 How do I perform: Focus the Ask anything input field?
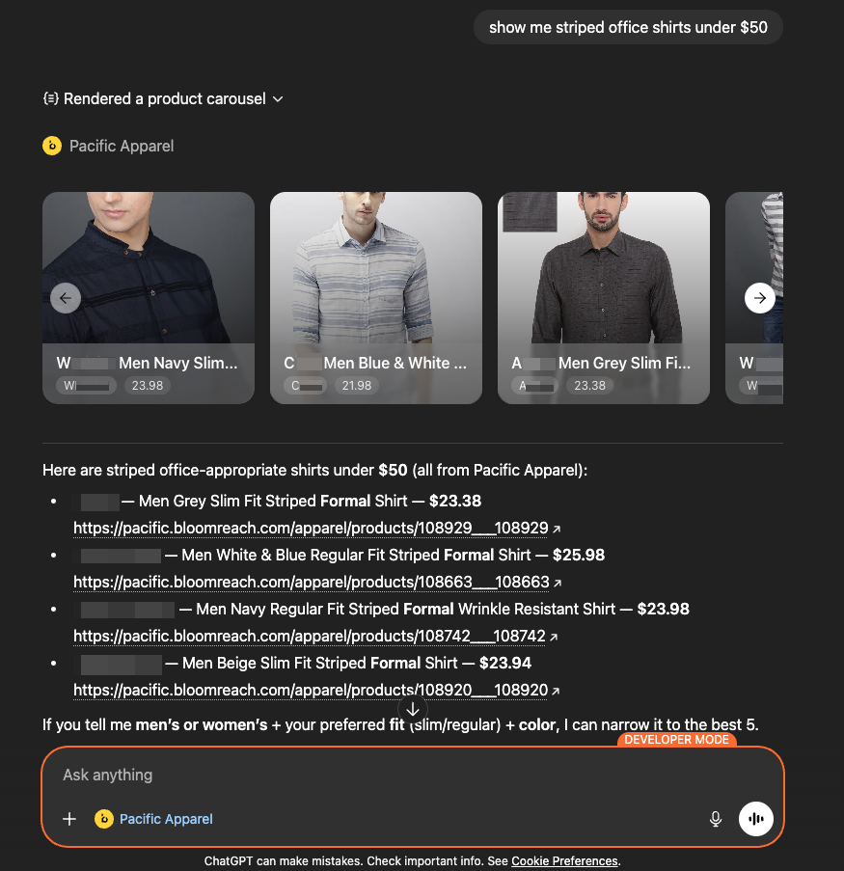tap(411, 775)
